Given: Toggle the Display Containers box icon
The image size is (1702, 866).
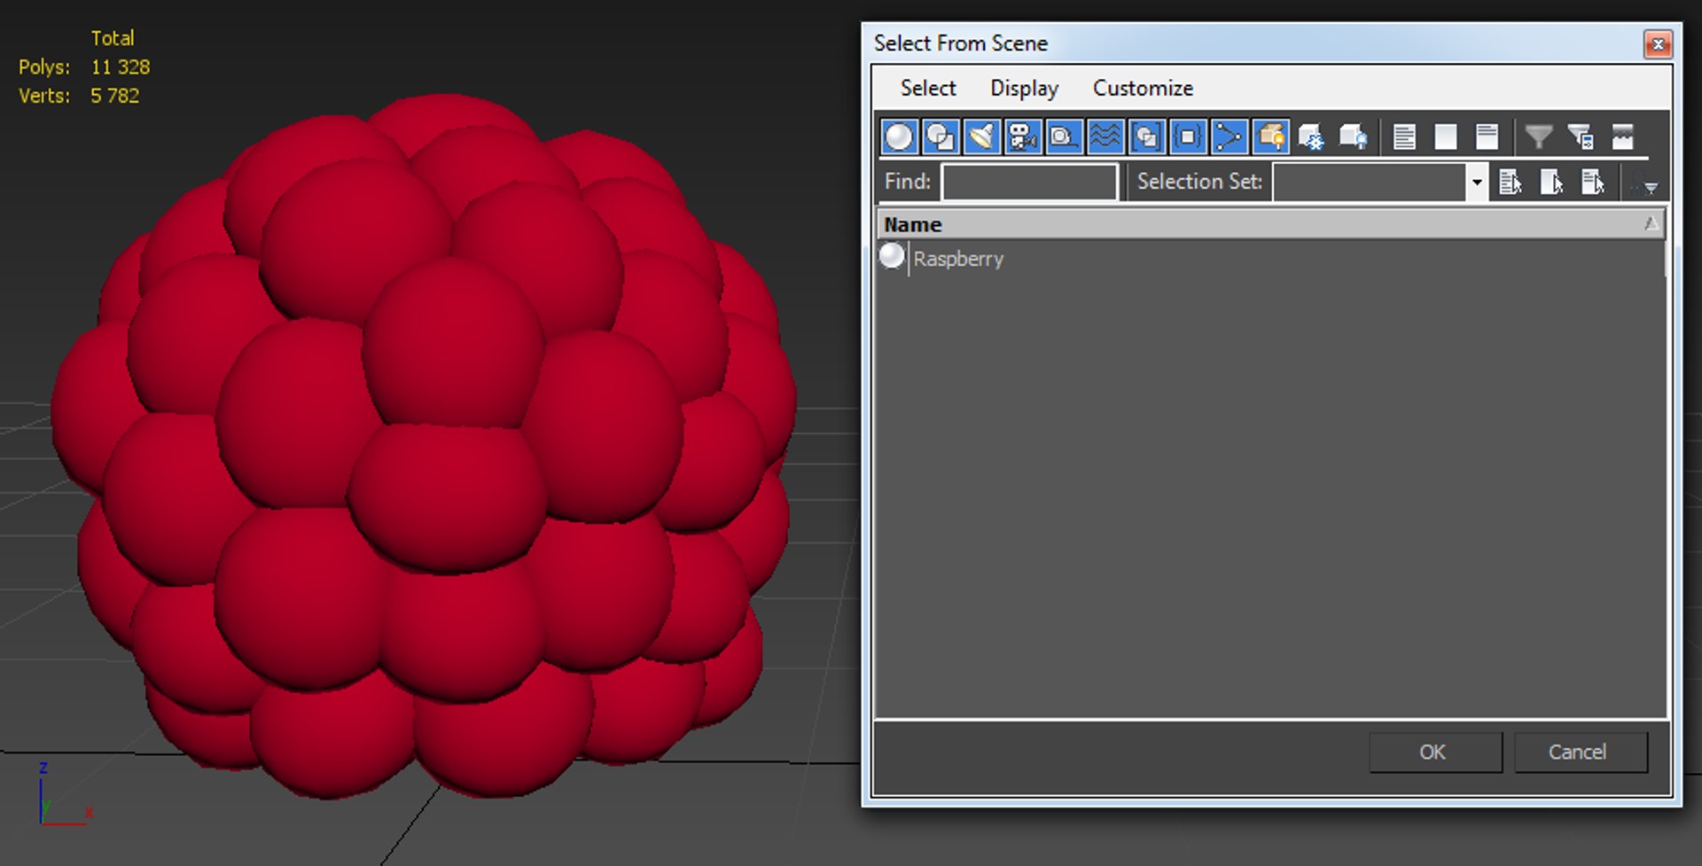Looking at the screenshot, I should pos(1270,137).
